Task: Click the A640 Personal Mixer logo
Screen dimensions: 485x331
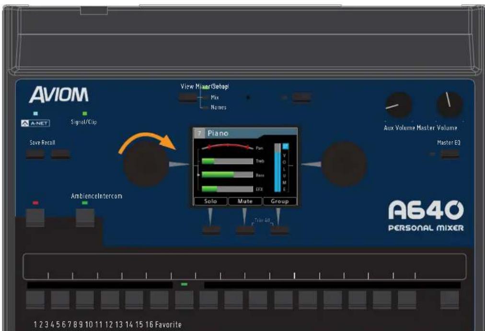Action: tap(426, 215)
